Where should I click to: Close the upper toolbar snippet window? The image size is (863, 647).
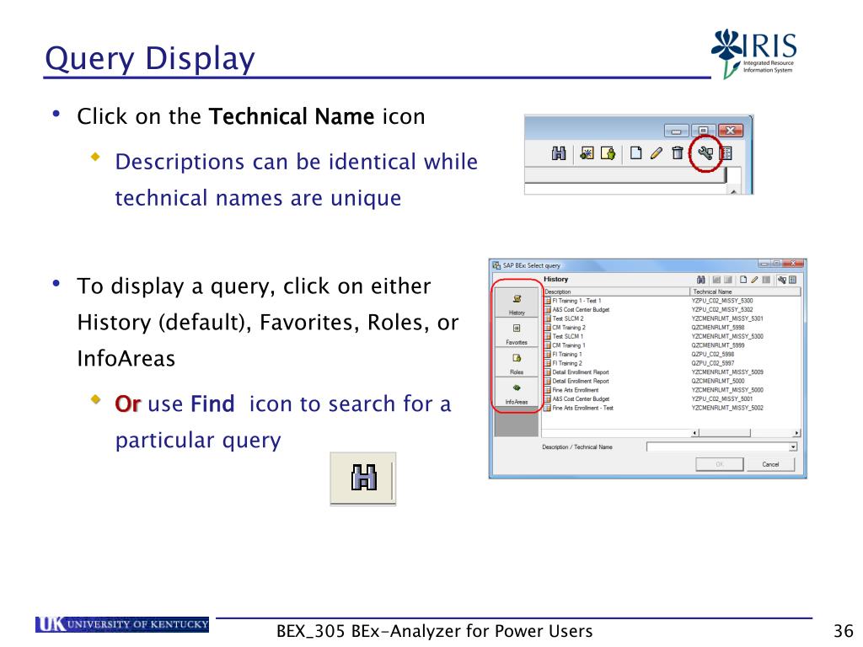(730, 131)
